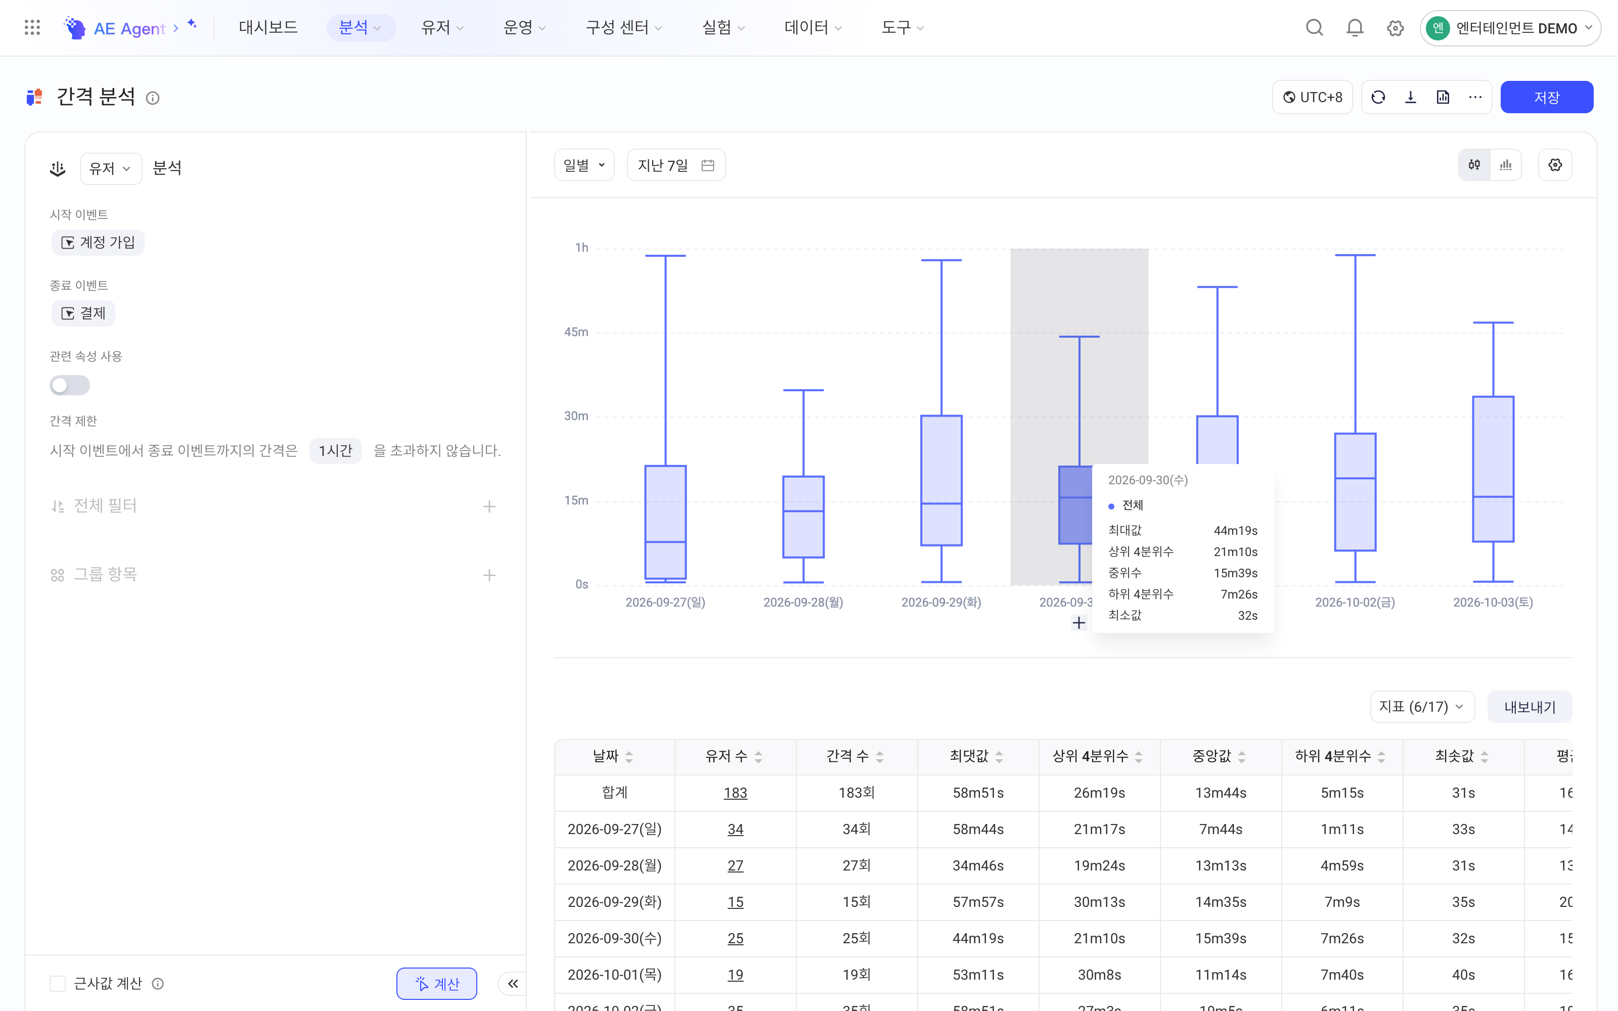Click the 저장 save button
The image size is (1618, 1011).
tap(1547, 98)
